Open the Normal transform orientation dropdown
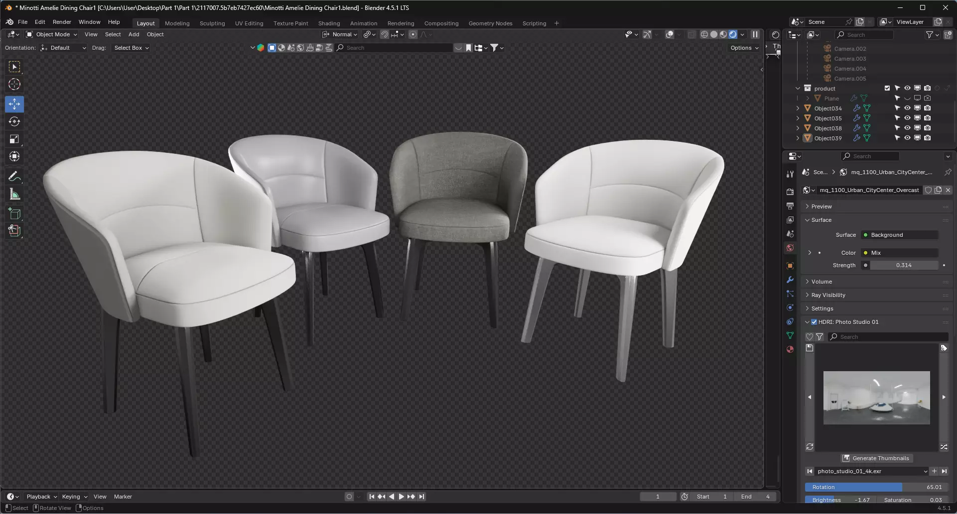Screen dimensions: 957x514 tap(340, 34)
